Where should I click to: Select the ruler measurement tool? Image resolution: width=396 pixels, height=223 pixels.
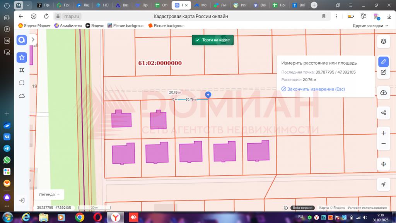coord(383,62)
